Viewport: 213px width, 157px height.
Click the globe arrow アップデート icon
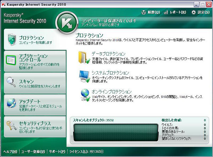tap(11, 103)
